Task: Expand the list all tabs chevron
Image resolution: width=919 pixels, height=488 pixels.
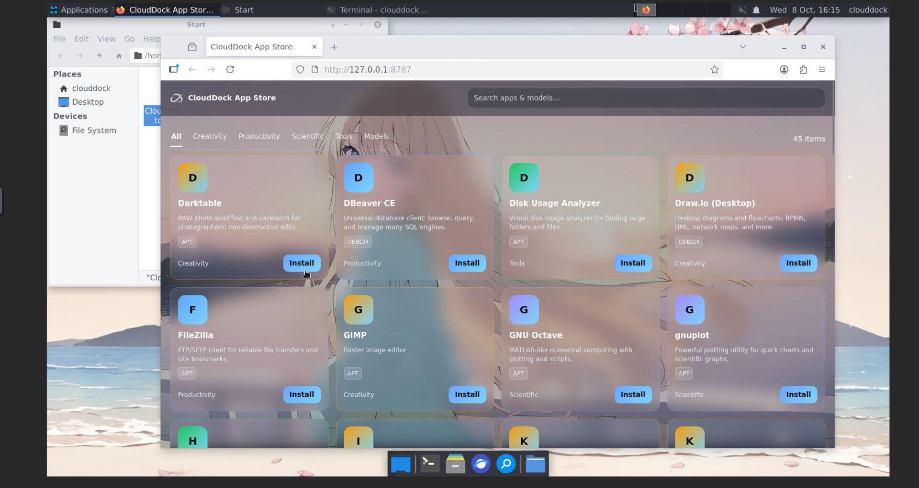Action: tap(743, 47)
